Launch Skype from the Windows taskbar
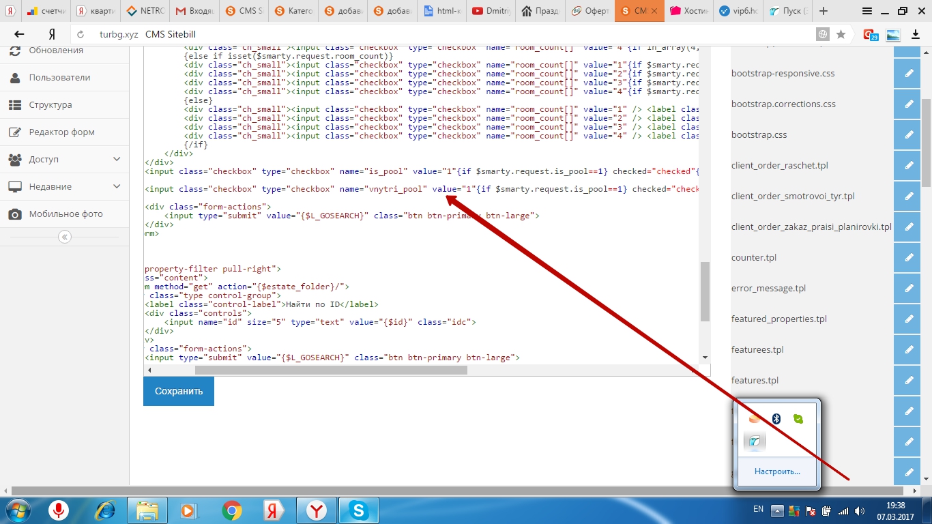This screenshot has width=932, height=524. [359, 510]
